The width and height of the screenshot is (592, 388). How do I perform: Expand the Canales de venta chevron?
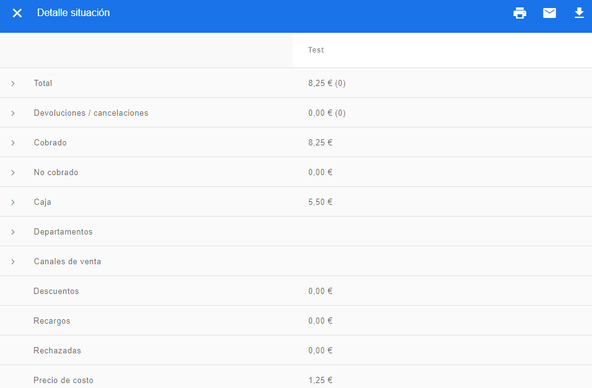click(x=13, y=262)
